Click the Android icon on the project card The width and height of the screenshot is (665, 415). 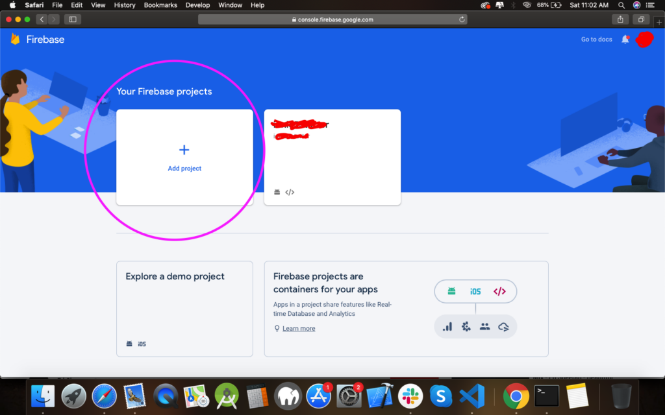pyautogui.click(x=277, y=192)
